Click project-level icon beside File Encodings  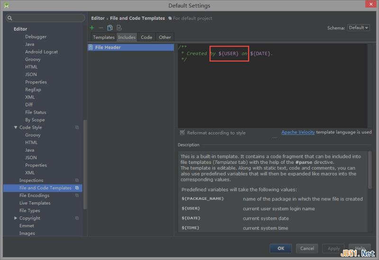(77, 195)
